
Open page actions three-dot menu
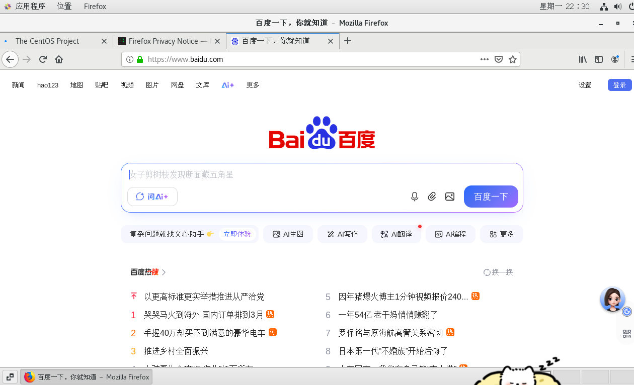click(485, 59)
